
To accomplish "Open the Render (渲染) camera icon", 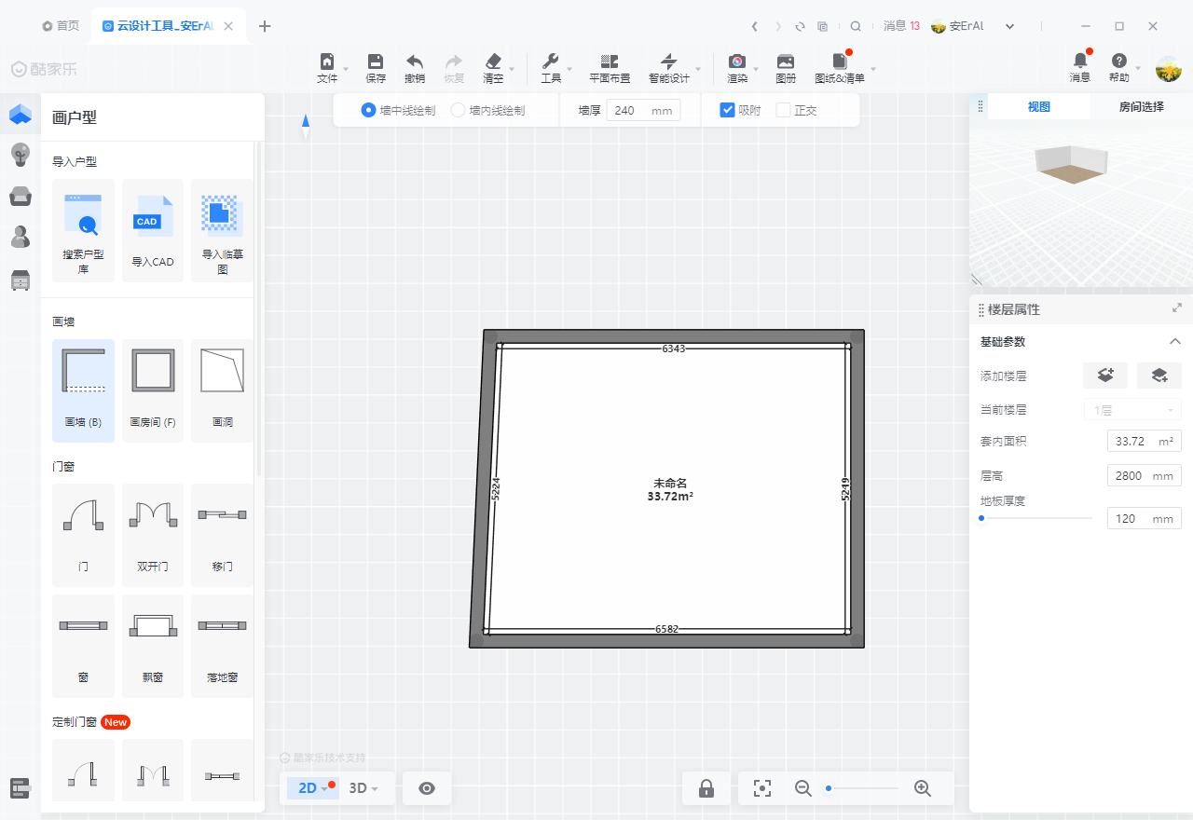I will point(736,62).
